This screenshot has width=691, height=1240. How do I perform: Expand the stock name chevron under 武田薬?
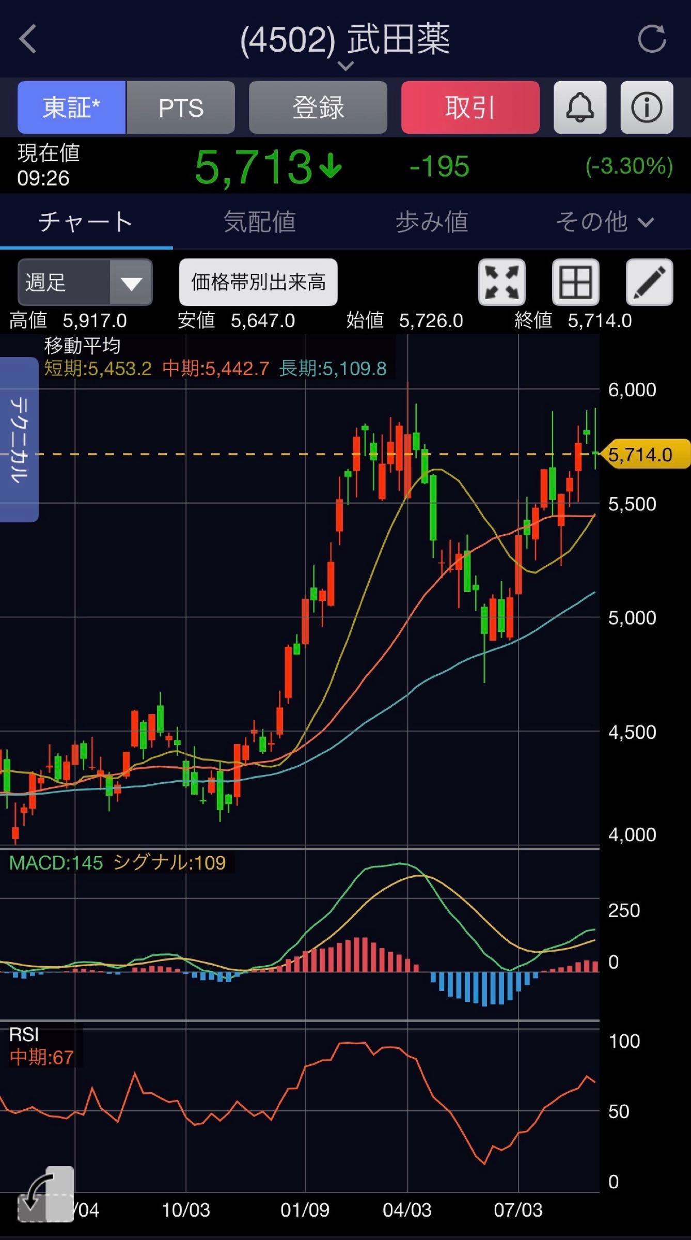tap(345, 66)
